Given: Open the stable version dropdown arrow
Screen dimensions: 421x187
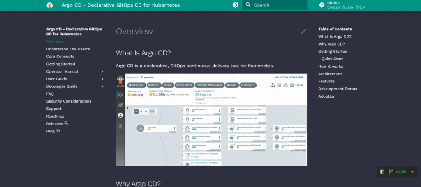Looking at the screenshot, I should [412, 172].
